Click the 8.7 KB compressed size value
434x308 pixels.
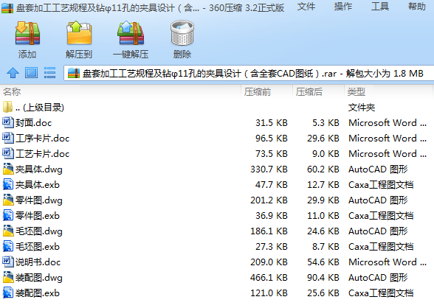click(325, 246)
